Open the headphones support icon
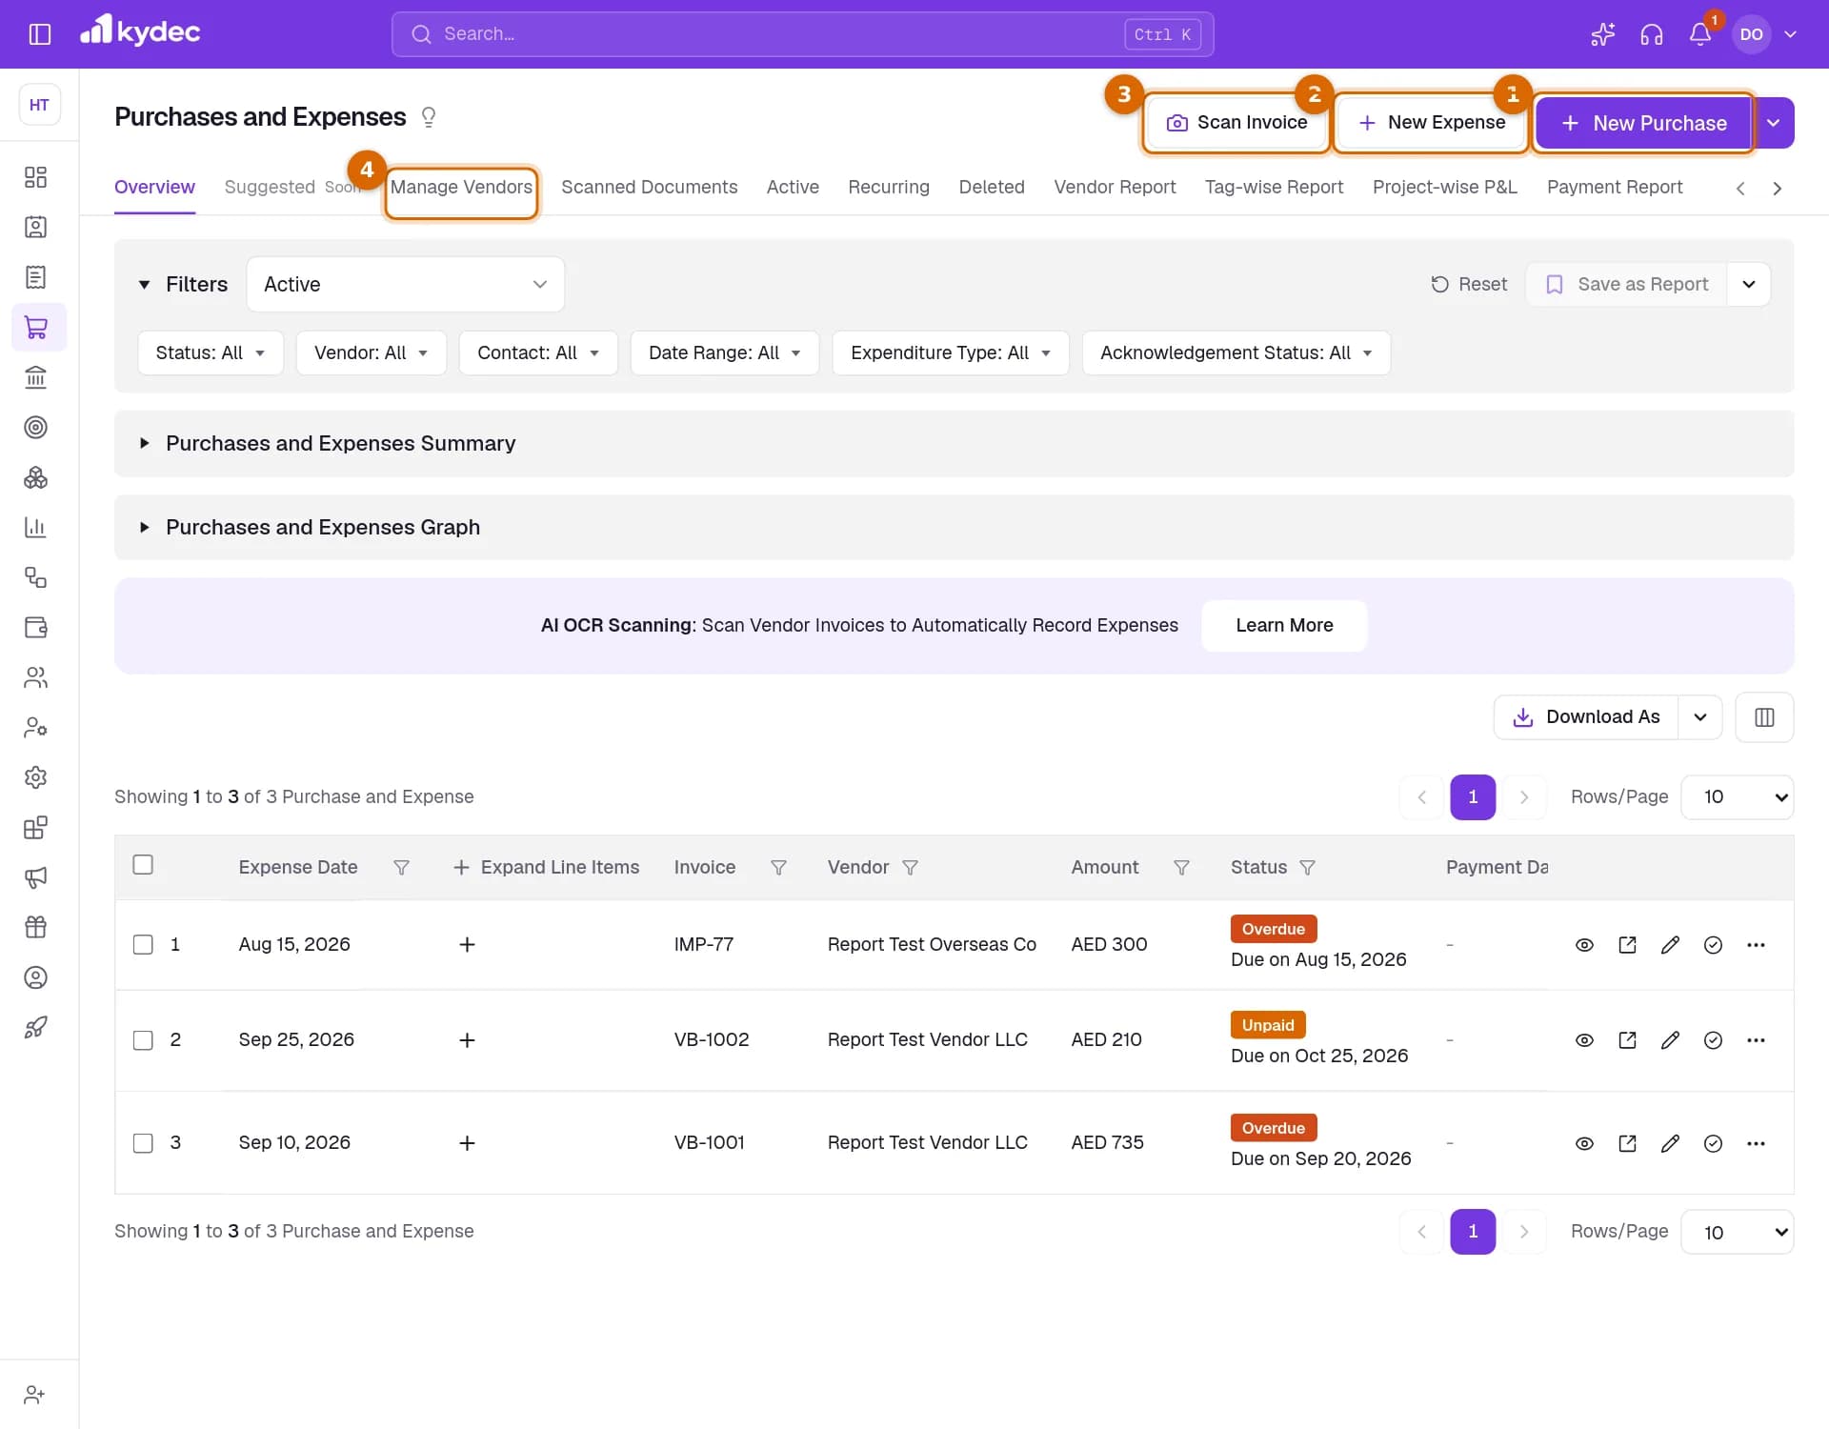The image size is (1829, 1429). pos(1652,34)
